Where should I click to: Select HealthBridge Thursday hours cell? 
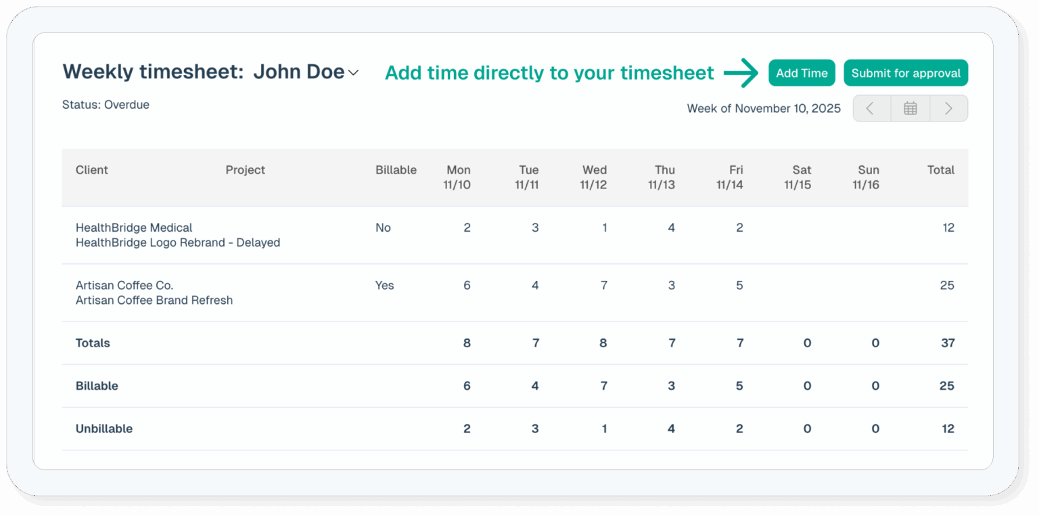[x=671, y=228]
